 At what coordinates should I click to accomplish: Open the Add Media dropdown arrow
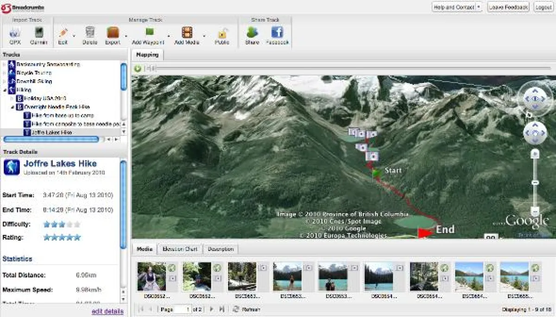point(204,36)
